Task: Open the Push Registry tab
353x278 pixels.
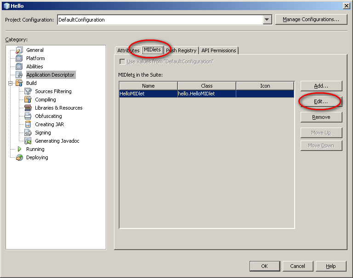Action: click(181, 50)
